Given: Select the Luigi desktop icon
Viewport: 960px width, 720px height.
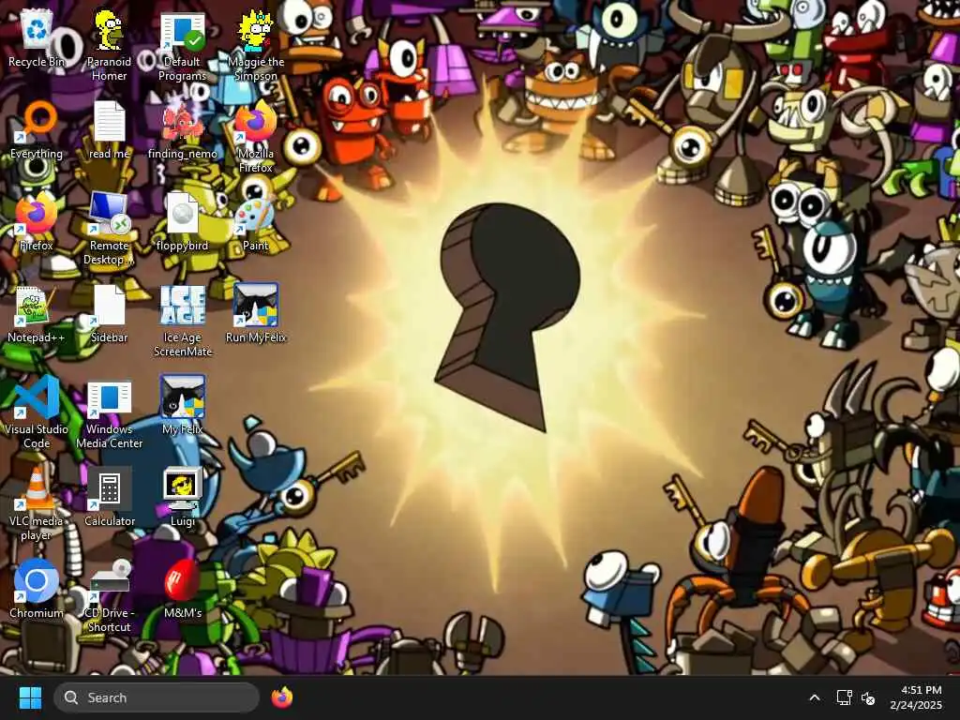Looking at the screenshot, I should point(183,497).
